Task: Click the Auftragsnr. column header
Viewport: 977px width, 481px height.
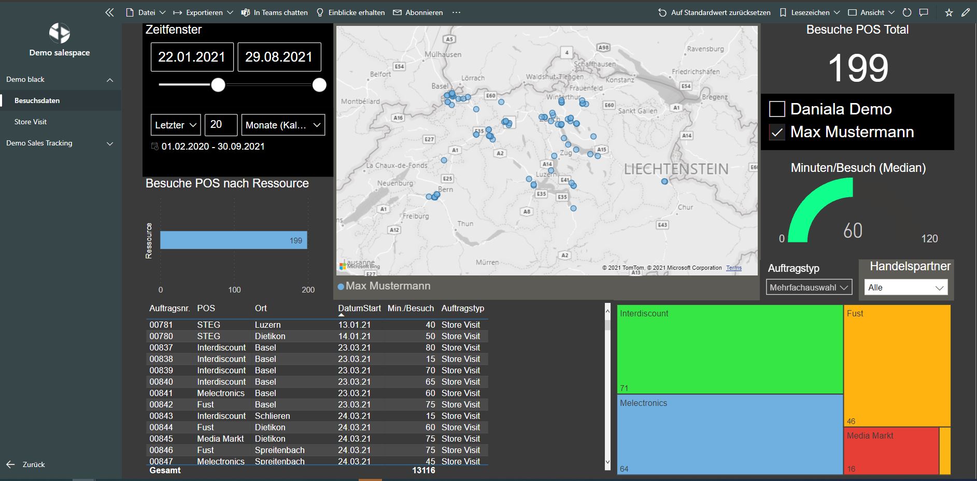Action: (x=169, y=308)
